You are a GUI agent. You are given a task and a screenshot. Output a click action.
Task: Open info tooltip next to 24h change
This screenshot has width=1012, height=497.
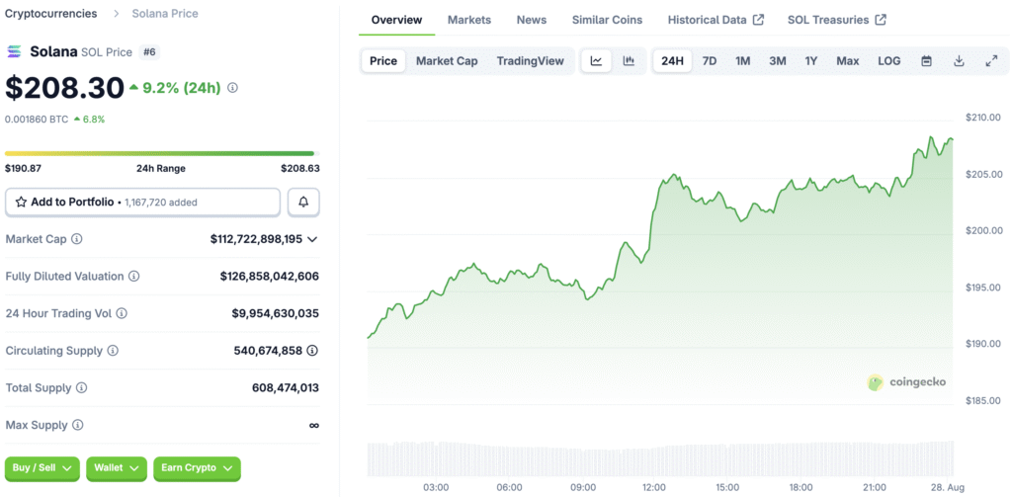(x=232, y=87)
